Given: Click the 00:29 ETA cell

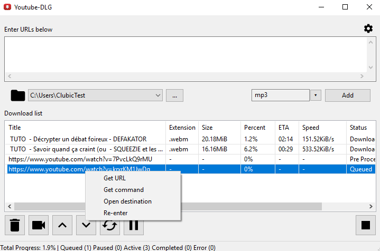Looking at the screenshot, I should 285,149.
